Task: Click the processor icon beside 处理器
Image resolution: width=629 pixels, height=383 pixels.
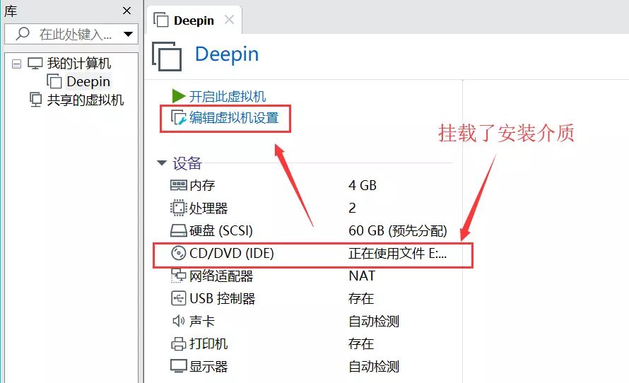Action: point(179,208)
